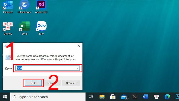Click the 'Type here to search' box
This screenshot has height=101, width=179.
[x=48, y=97]
